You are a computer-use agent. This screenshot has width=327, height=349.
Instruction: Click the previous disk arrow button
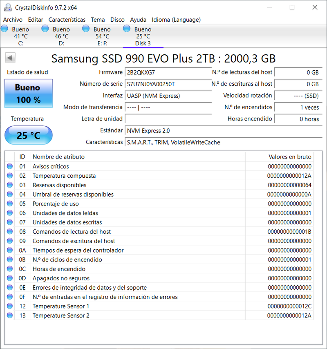(x=10, y=58)
